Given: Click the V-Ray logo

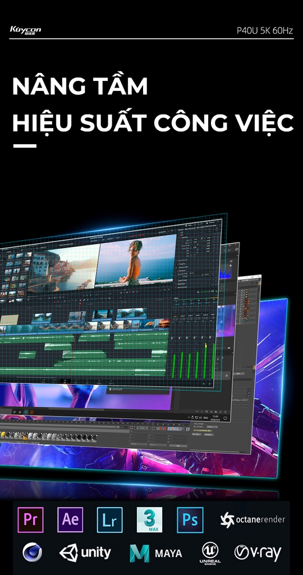Looking at the screenshot, I should 258,553.
